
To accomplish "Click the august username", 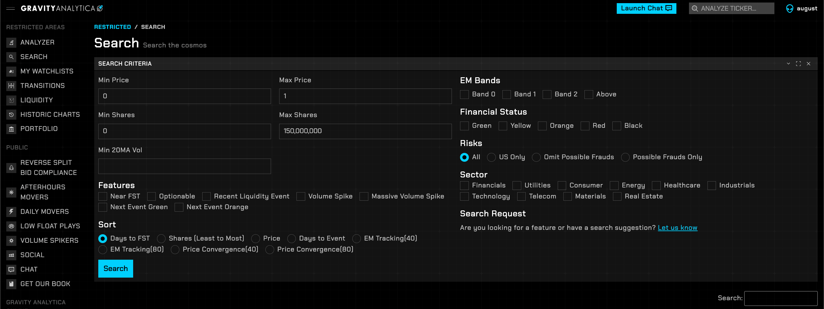I will [807, 9].
